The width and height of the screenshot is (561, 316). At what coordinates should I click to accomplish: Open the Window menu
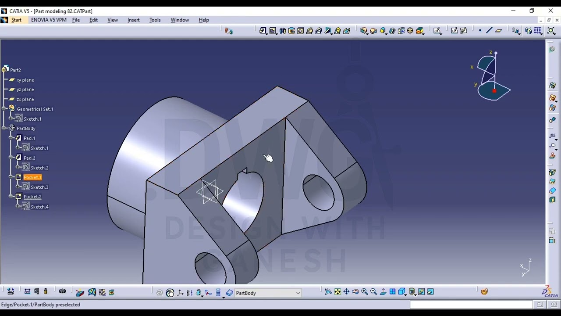[180, 20]
